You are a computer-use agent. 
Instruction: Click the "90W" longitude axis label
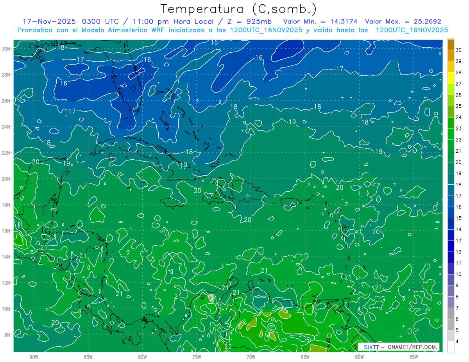pyautogui.click(x=34, y=357)
